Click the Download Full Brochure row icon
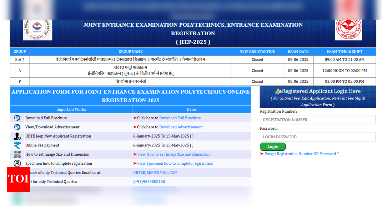Image resolution: width=382 pixels, height=206 pixels. point(17,118)
